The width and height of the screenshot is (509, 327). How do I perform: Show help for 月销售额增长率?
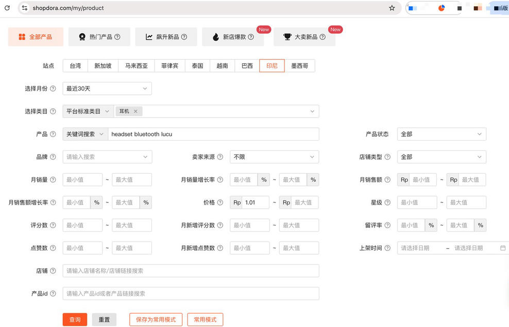[x=53, y=202]
